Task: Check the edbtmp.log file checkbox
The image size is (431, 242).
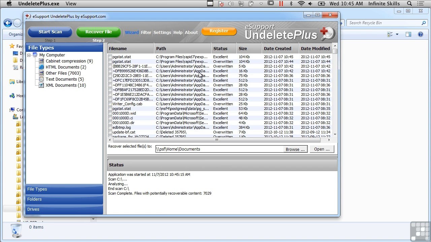Action: click(x=110, y=127)
